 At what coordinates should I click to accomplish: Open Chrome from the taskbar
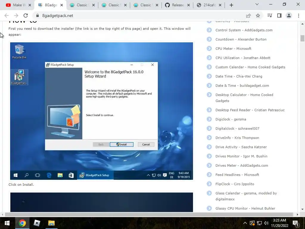click(x=22, y=223)
